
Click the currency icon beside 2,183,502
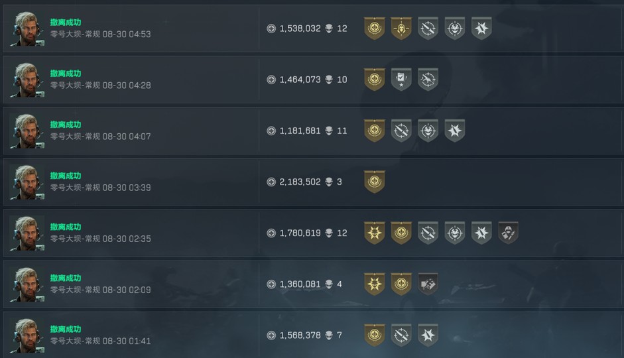click(271, 182)
